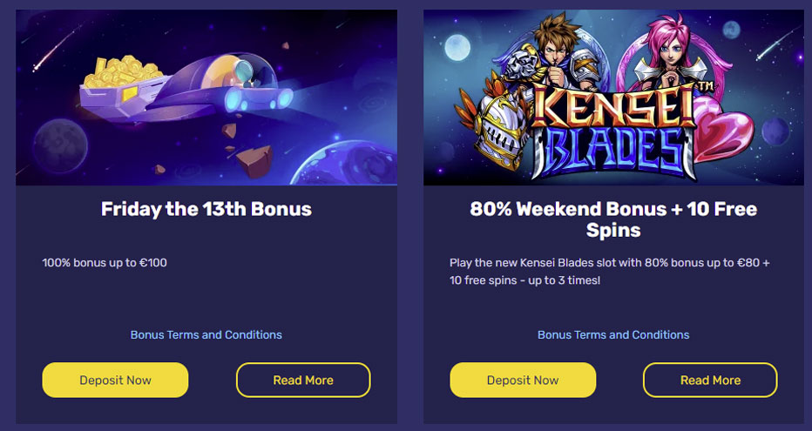Click the Friday the 13th Bonus heading
812x431 pixels.
tap(206, 209)
